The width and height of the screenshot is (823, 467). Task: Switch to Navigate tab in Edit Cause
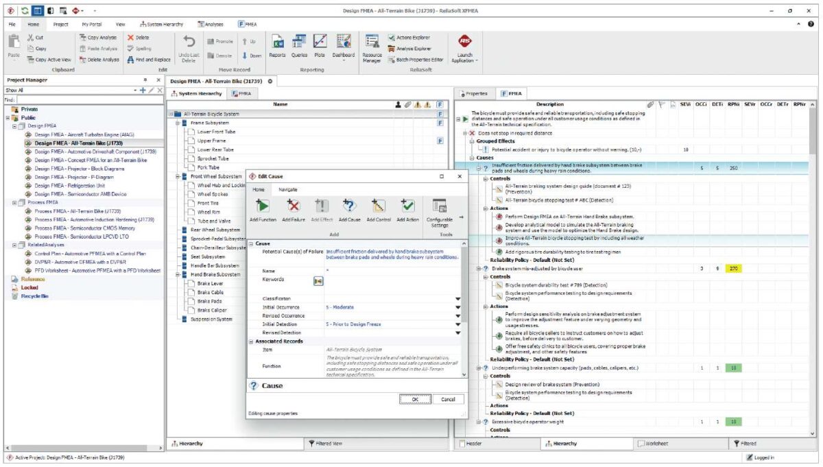288,189
